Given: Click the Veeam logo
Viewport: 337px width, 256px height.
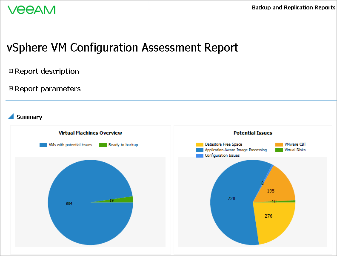Looking at the screenshot, I should click(x=31, y=10).
